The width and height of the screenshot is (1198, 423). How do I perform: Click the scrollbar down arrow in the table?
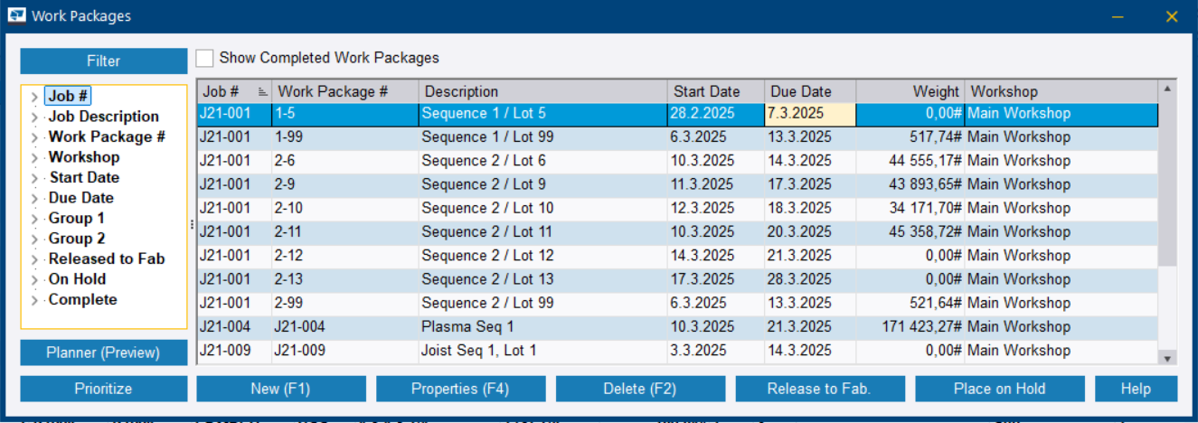[x=1167, y=358]
